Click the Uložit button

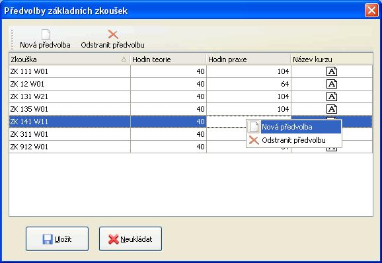57,239
